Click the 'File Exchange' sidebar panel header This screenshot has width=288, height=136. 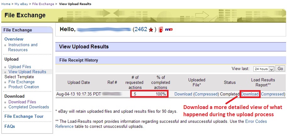(x=18, y=30)
